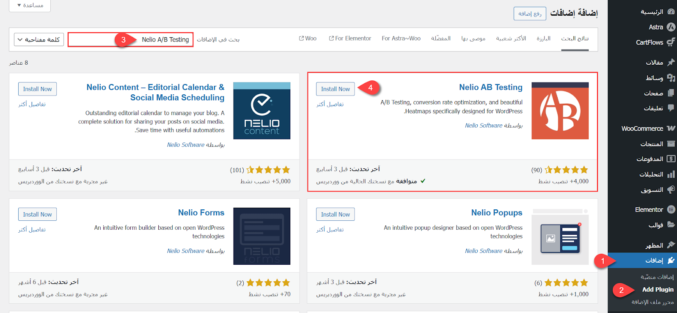The width and height of the screenshot is (677, 313).
Task: Select the الأكثر شعبية tab
Action: [x=511, y=38]
